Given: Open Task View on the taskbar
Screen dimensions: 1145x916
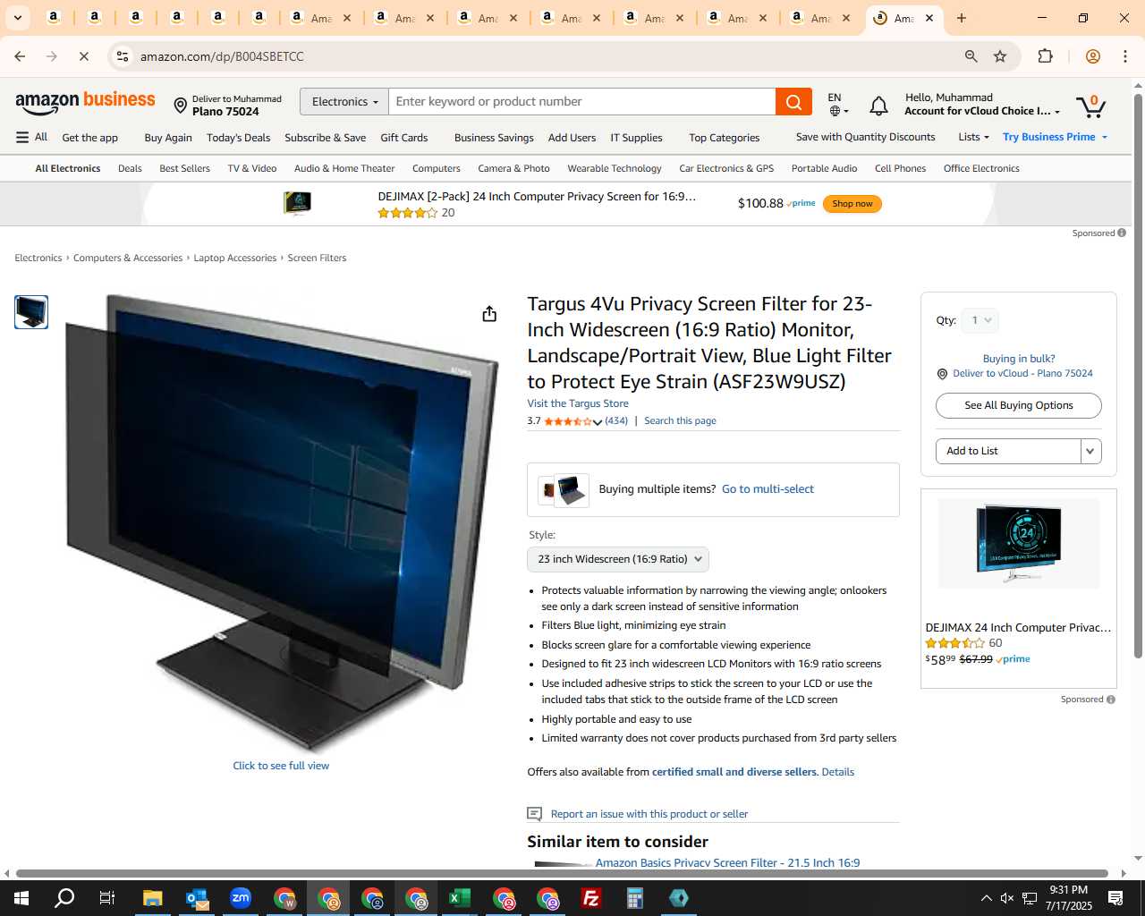Looking at the screenshot, I should pyautogui.click(x=107, y=898).
